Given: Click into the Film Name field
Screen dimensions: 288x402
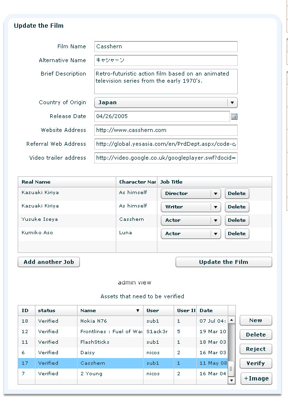Looking at the screenshot, I should point(166,47).
